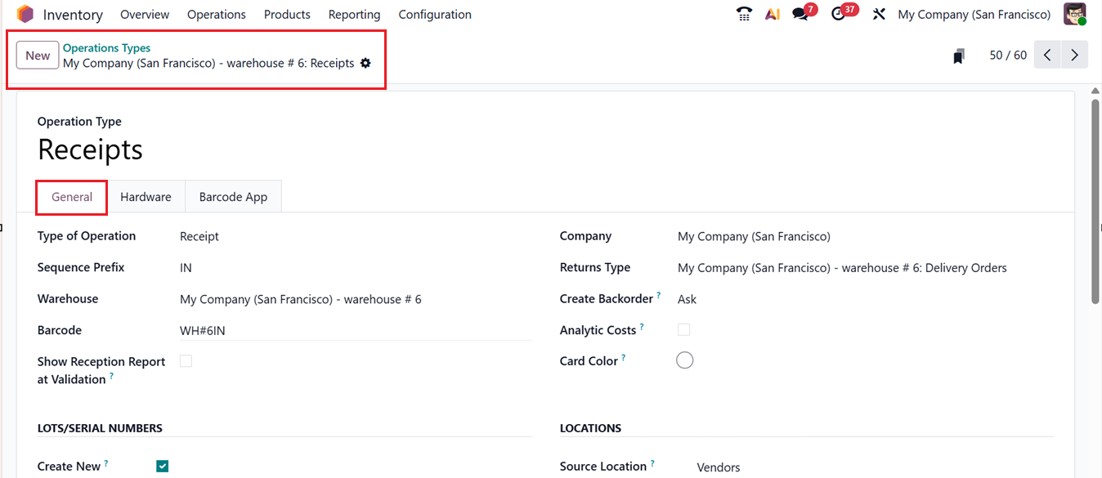The width and height of the screenshot is (1102, 478).
Task: Open the AI assistant icon
Action: (x=772, y=14)
